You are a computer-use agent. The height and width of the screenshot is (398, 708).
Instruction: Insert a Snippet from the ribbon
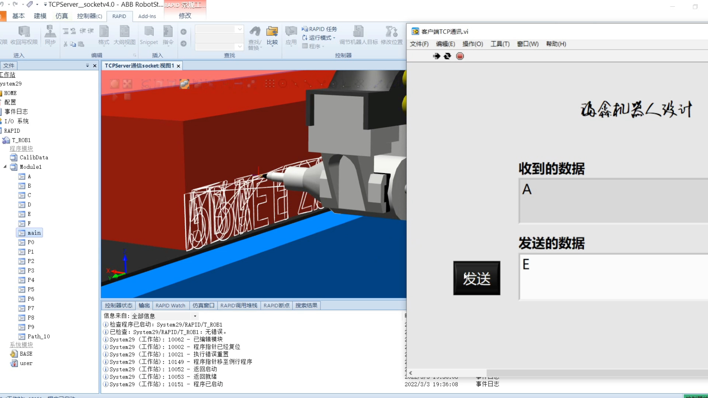(x=149, y=35)
